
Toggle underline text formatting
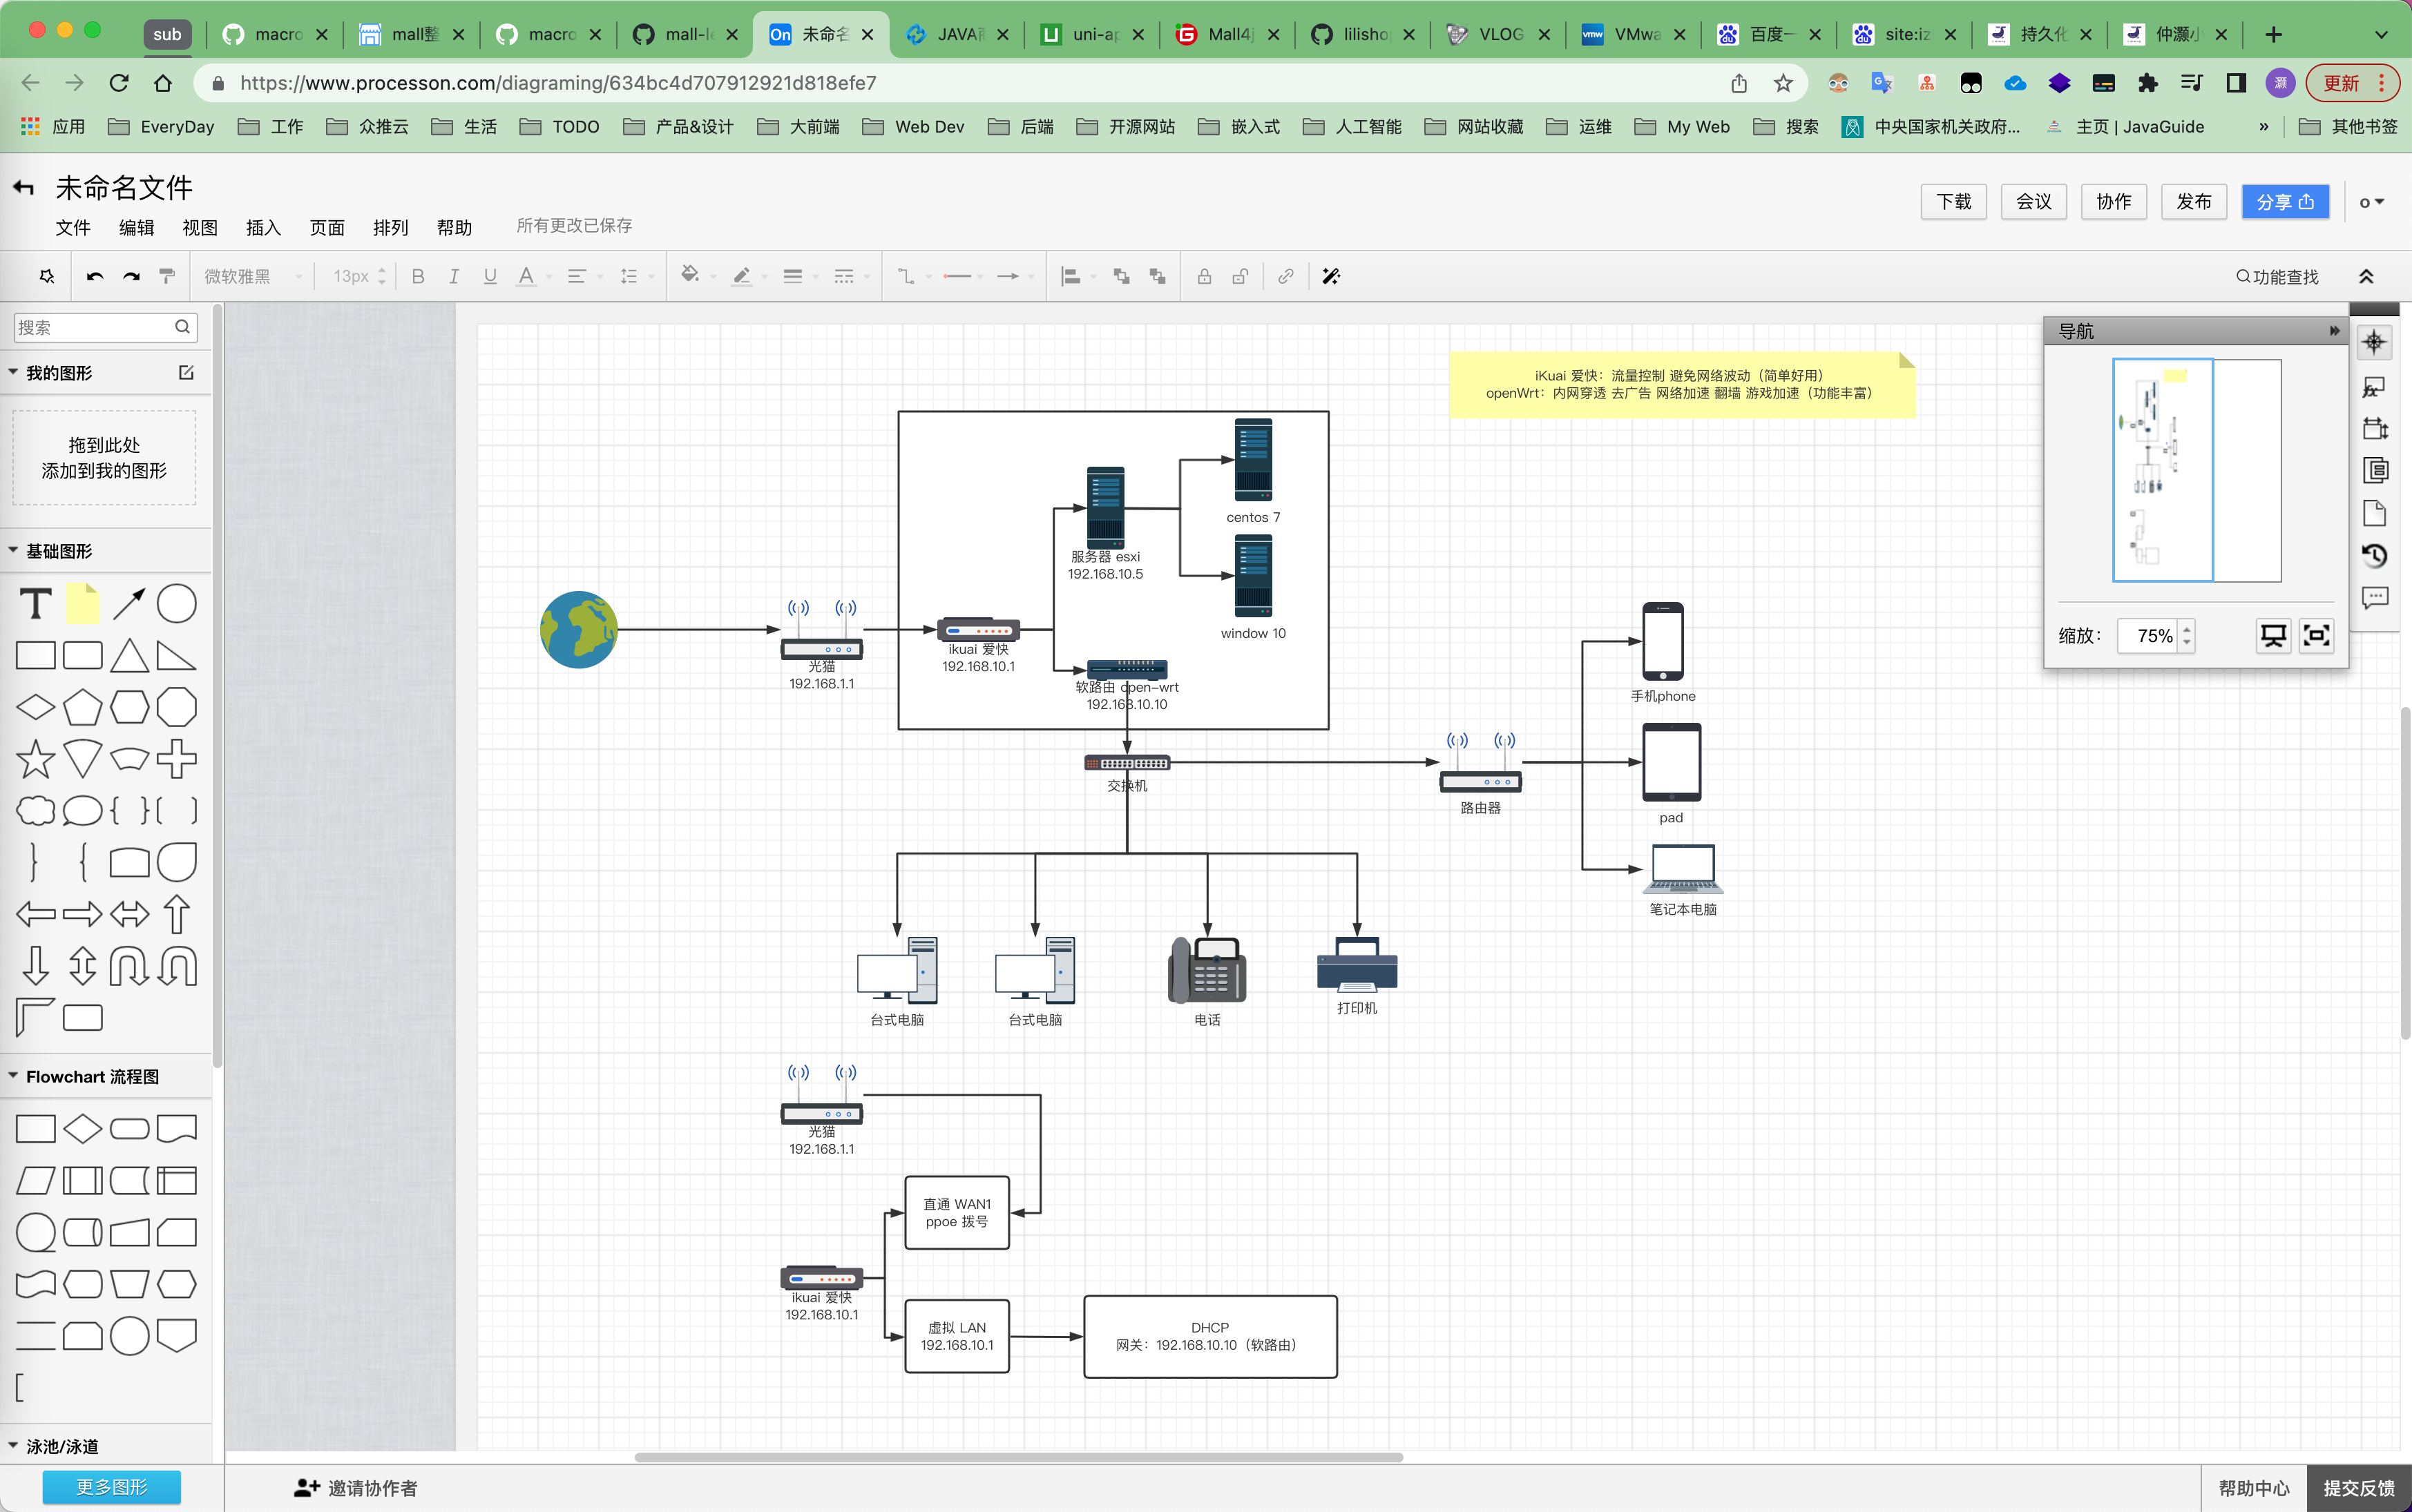490,277
